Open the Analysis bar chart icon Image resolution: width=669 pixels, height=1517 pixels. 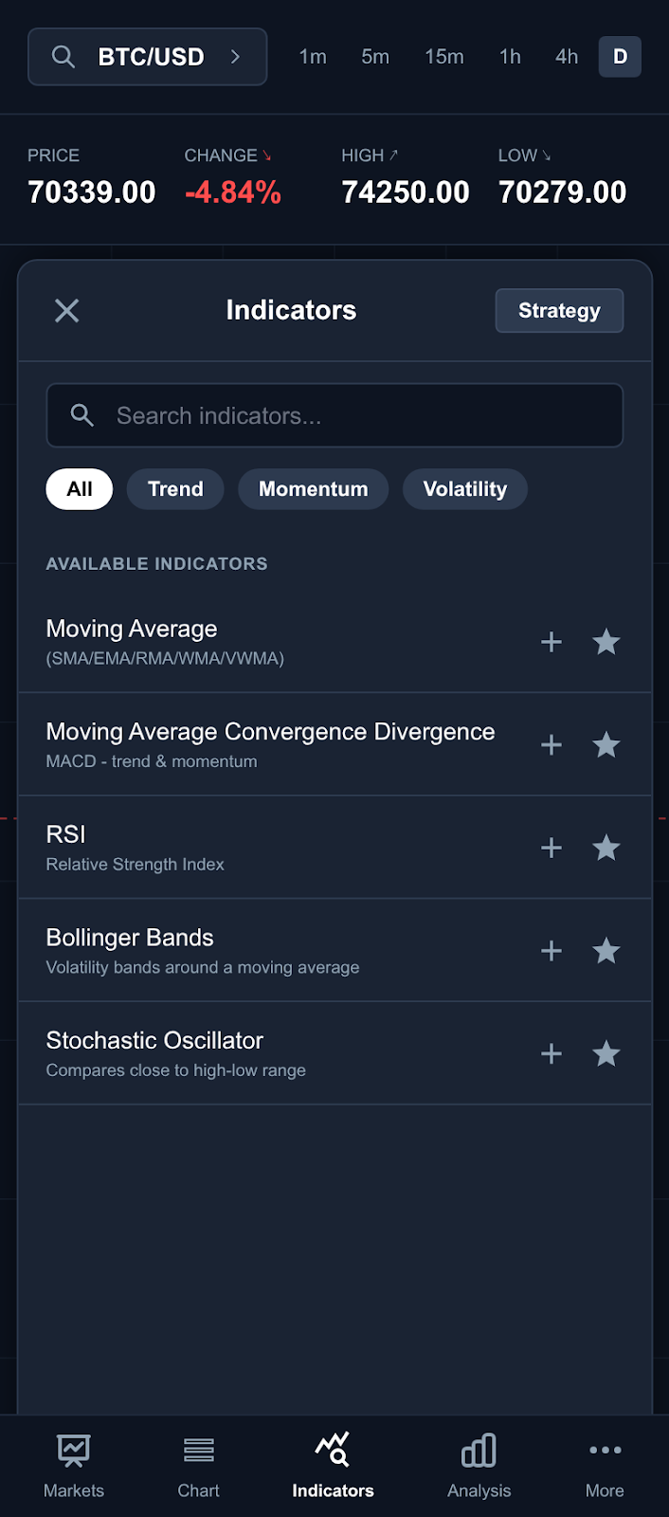click(x=479, y=1451)
